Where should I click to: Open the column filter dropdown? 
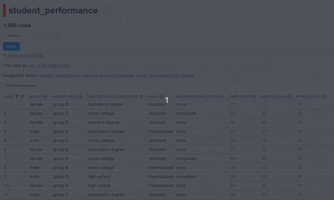click(19, 35)
